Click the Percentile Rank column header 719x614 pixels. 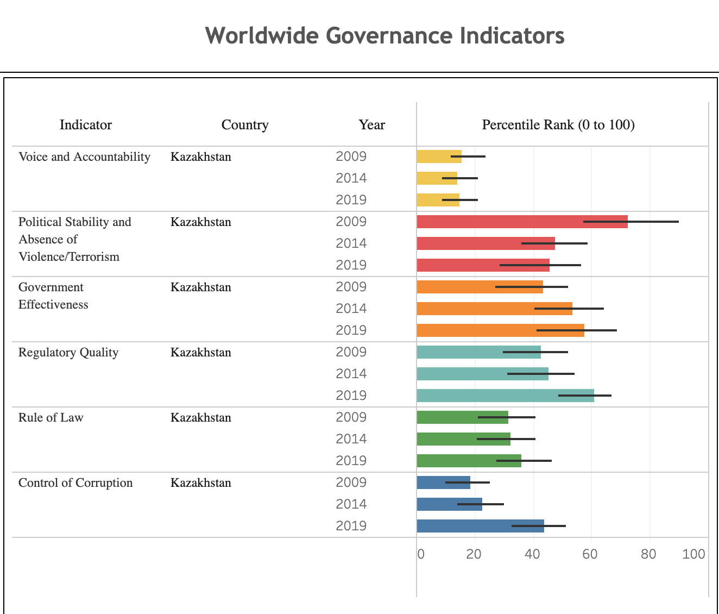click(558, 125)
